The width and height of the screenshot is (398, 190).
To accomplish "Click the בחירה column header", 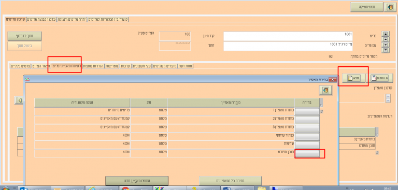I will pos(307,103).
